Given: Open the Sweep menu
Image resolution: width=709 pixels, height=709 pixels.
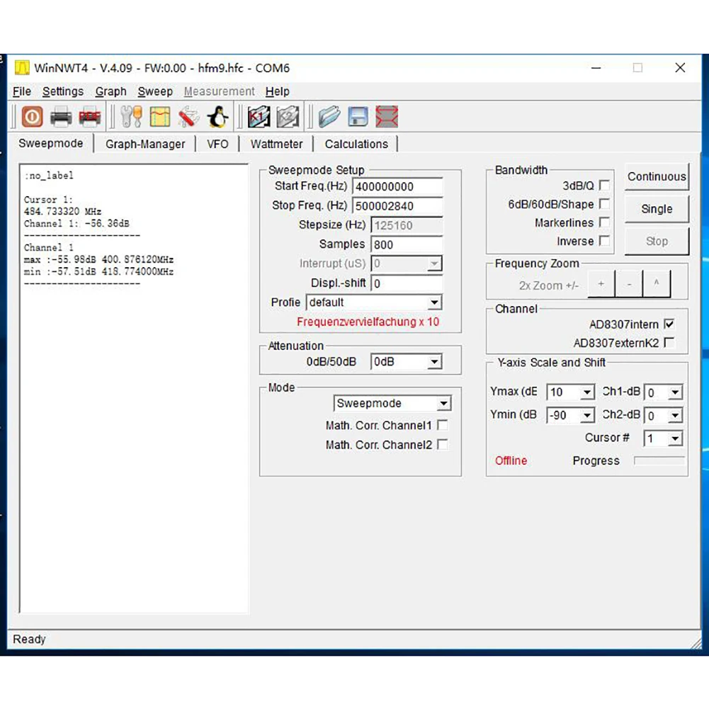Looking at the screenshot, I should (155, 91).
